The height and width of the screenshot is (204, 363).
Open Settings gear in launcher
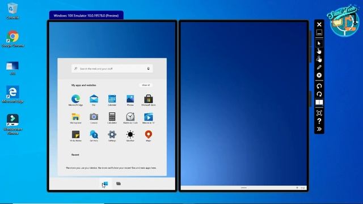click(112, 136)
